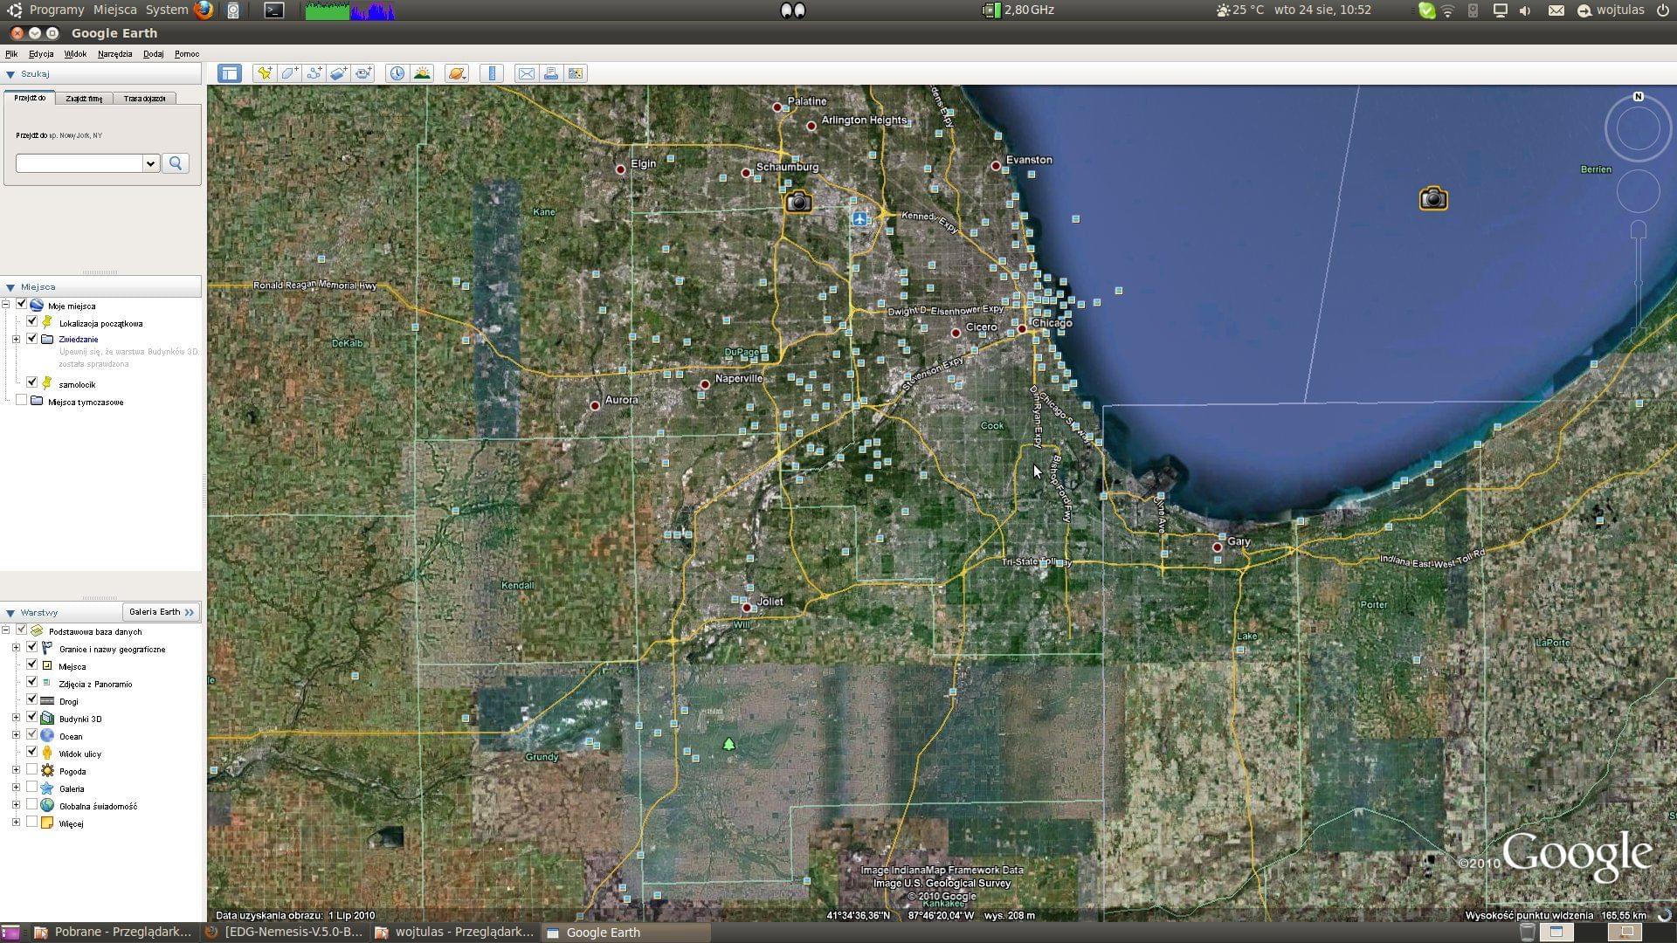Click the look-around compass ring

pyautogui.click(x=1638, y=129)
